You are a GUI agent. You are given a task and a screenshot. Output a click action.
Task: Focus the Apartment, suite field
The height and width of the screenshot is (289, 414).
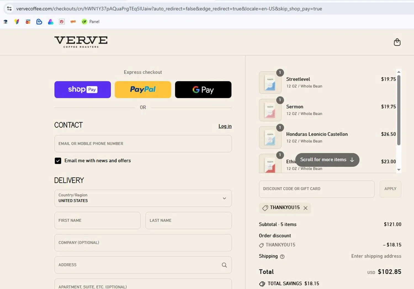(143, 284)
